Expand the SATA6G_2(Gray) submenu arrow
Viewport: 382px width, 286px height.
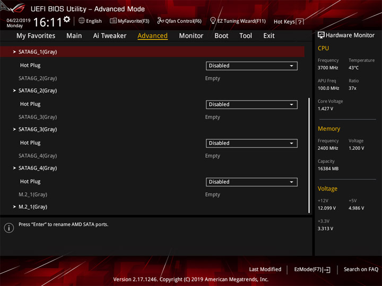(14, 91)
